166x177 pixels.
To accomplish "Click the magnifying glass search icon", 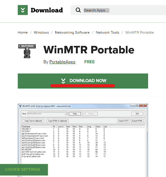I will point(78,10).
